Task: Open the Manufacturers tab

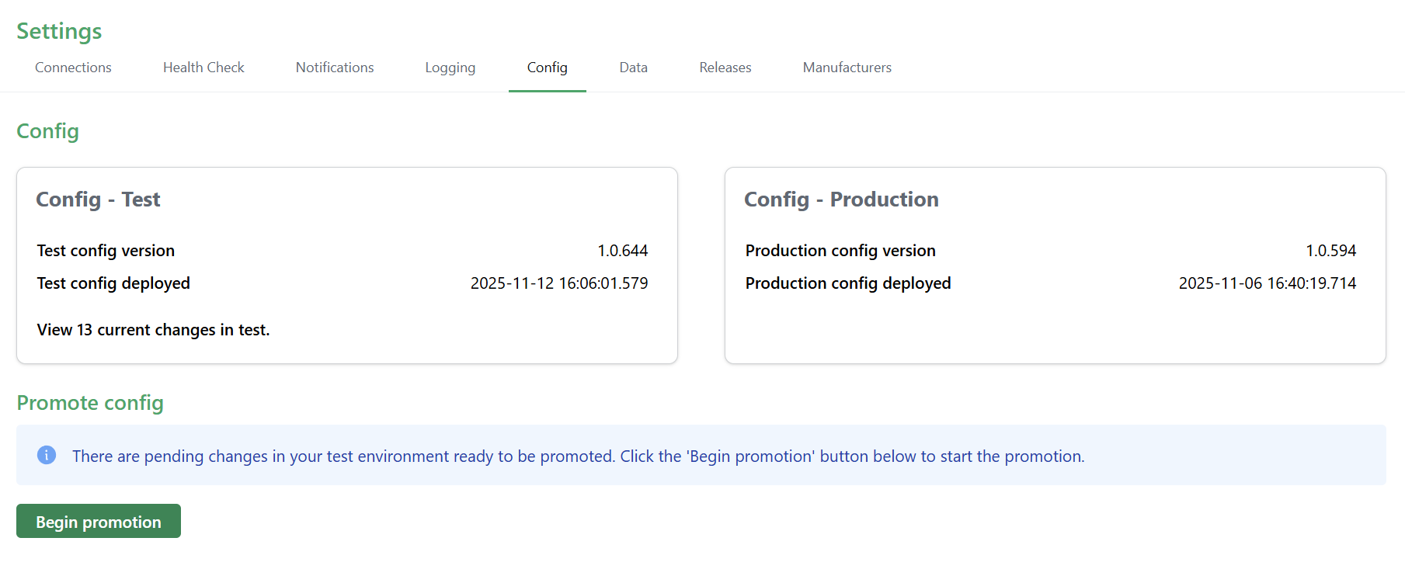Action: pos(847,68)
